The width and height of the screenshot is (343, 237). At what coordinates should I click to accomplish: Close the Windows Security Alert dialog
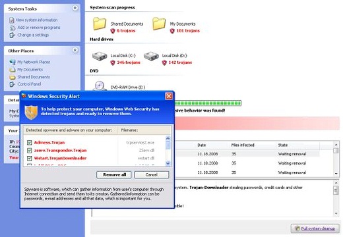(x=169, y=96)
